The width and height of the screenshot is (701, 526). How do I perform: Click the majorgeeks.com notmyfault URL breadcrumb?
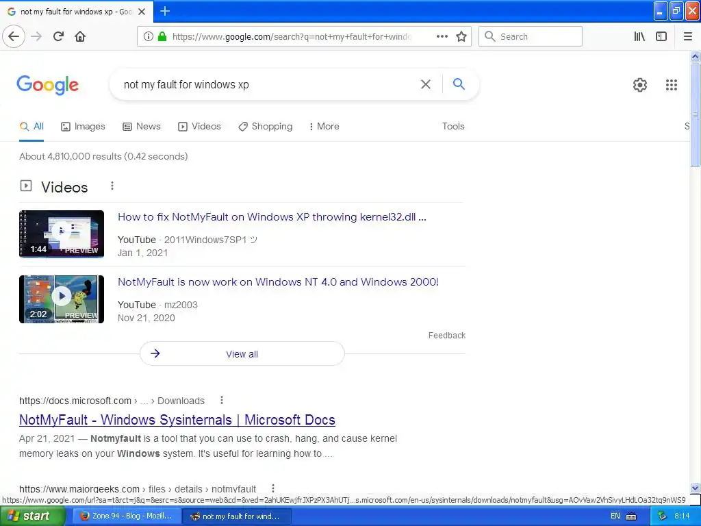pyautogui.click(x=138, y=489)
